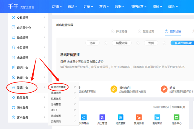Viewport: 194px width, 129px height.
Task: Select 家电采购 in the submenu
Action: pyautogui.click(x=56, y=122)
